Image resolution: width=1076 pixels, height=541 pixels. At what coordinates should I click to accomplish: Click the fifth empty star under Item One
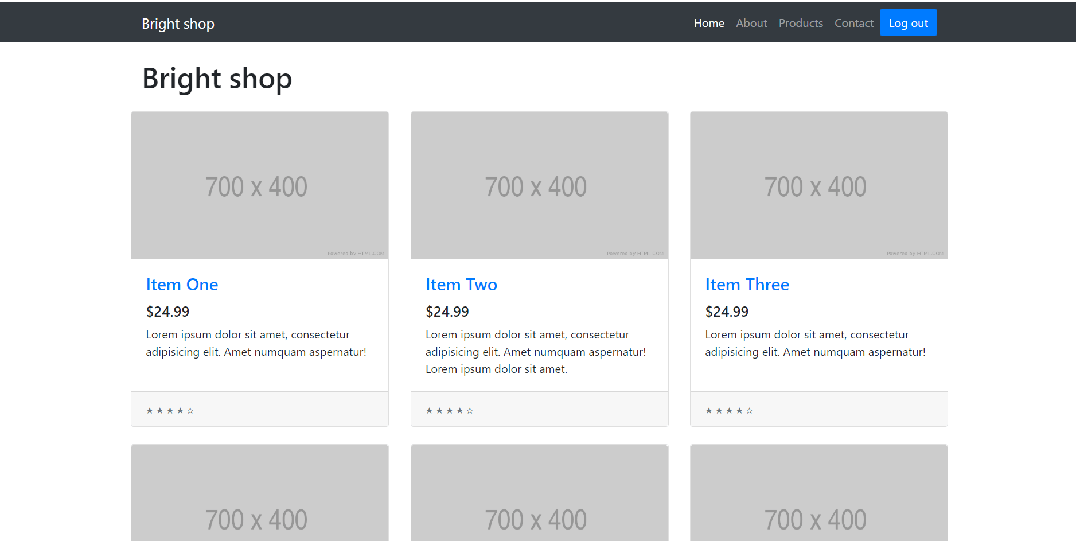[x=191, y=410]
